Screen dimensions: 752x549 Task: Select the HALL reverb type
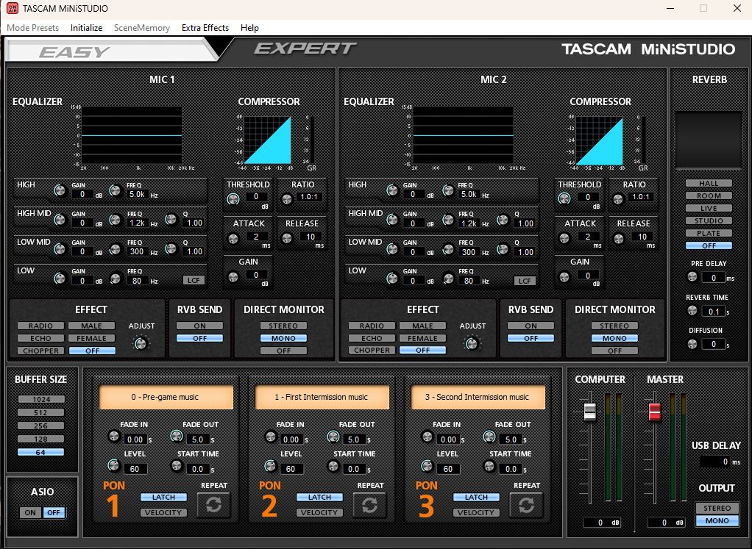(x=709, y=183)
